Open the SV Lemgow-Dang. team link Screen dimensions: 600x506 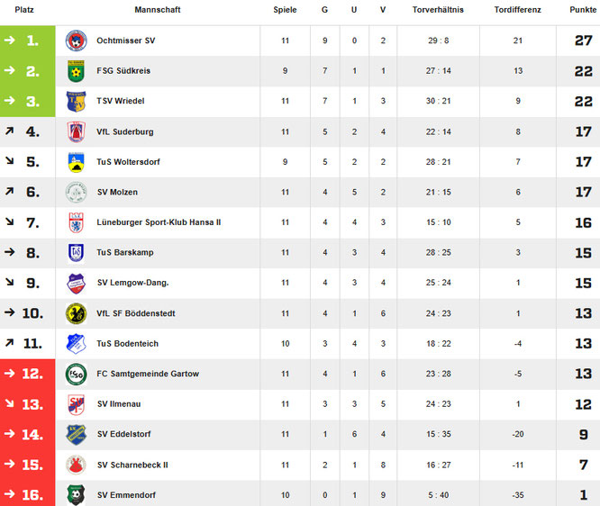[132, 283]
